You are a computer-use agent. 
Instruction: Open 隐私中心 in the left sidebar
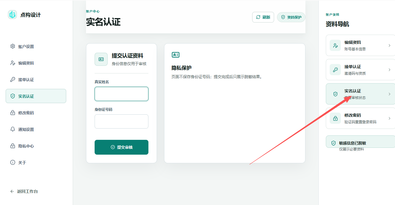pos(36,146)
